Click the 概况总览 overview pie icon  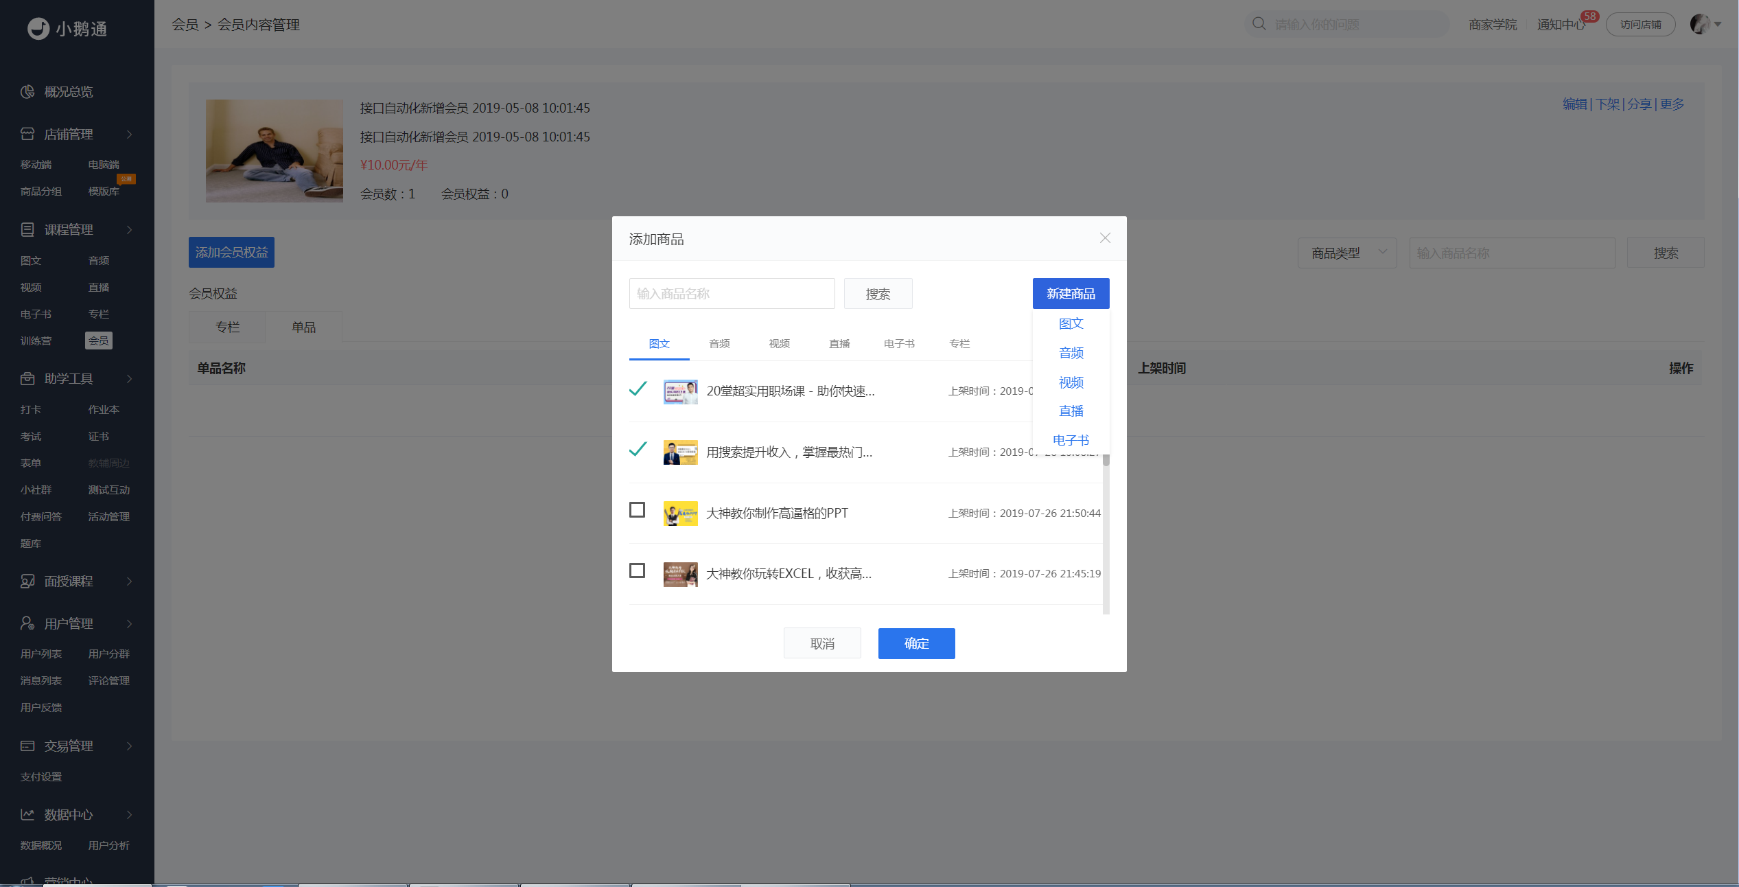pos(27,92)
